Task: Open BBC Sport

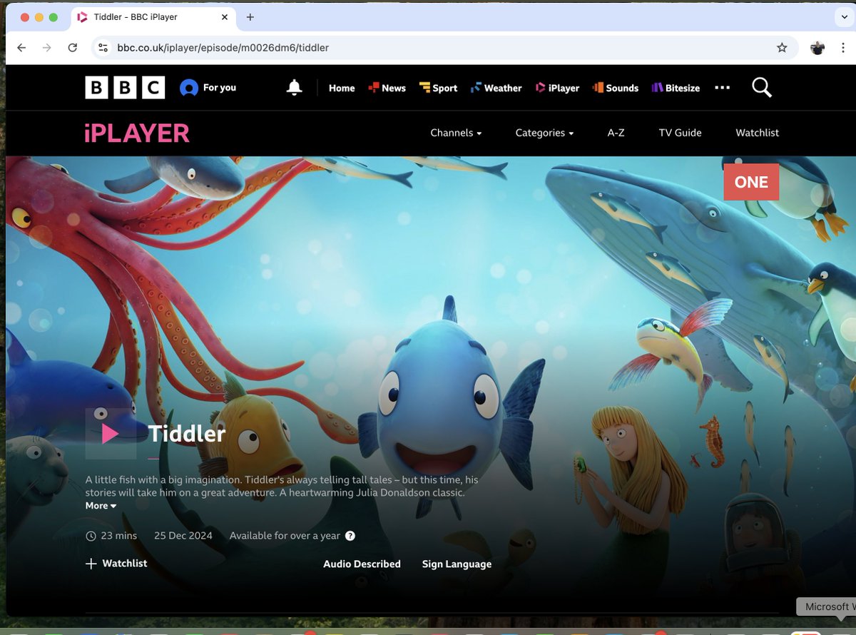Action: coord(438,88)
